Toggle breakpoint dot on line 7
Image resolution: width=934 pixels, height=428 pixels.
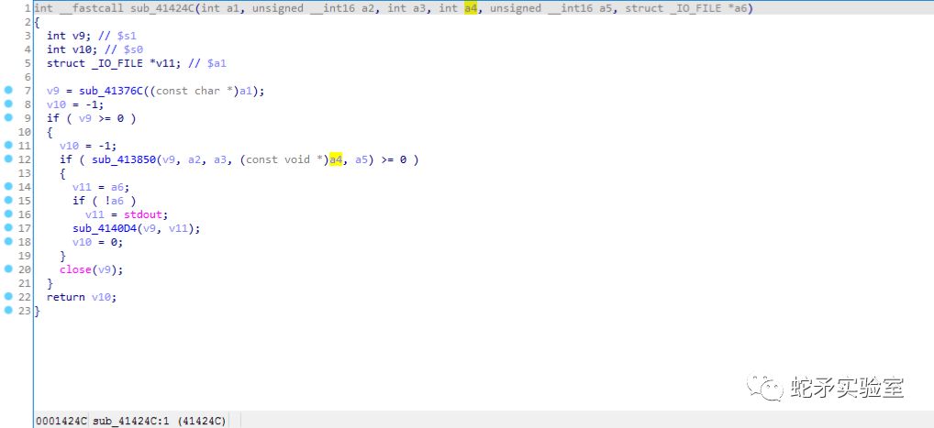coord(8,91)
